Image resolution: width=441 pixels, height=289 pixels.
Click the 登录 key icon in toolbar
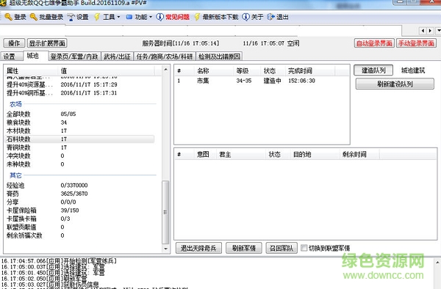(x=8, y=17)
